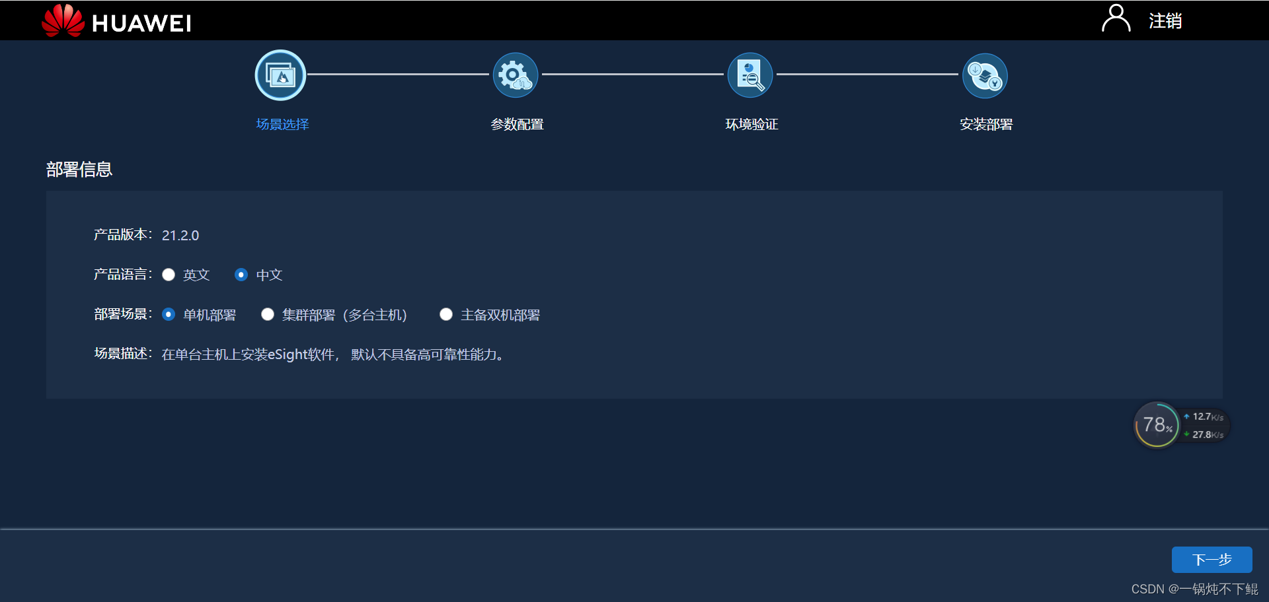Select 单机部署 deployment option
Viewport: 1269px width, 602px height.
coord(169,314)
